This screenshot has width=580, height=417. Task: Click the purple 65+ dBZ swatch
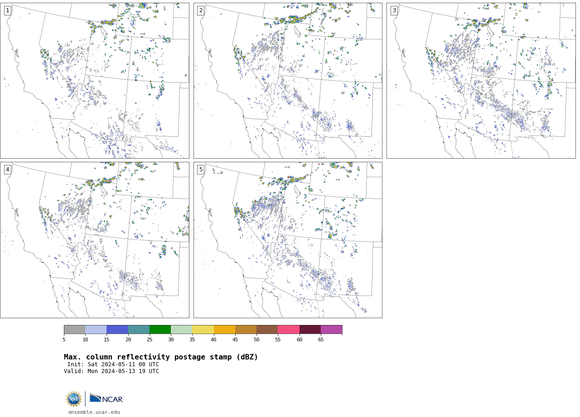[x=331, y=330]
